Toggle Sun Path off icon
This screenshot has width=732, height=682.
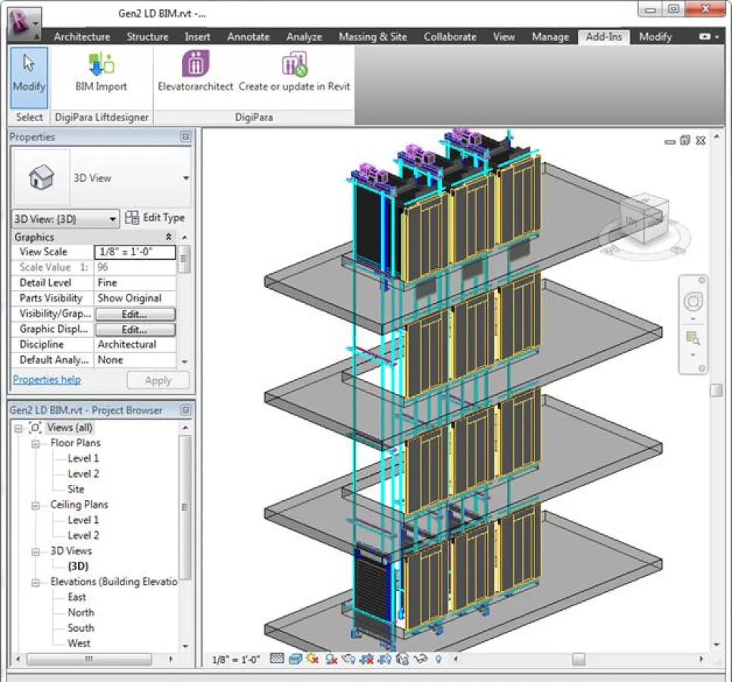pyautogui.click(x=311, y=659)
